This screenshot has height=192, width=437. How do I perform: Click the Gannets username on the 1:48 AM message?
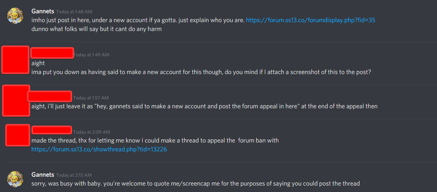click(x=43, y=11)
